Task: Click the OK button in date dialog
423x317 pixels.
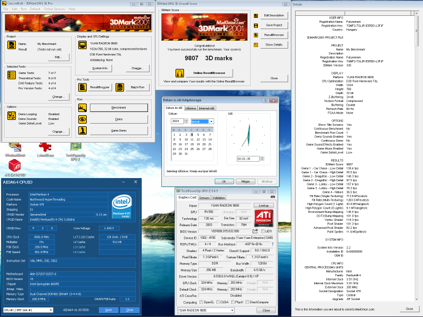Action: tap(224, 181)
